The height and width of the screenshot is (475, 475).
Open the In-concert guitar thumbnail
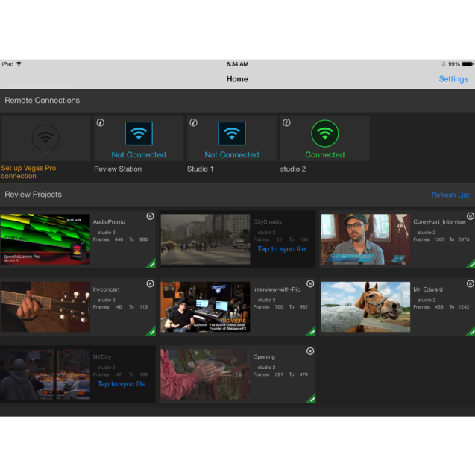tap(45, 306)
